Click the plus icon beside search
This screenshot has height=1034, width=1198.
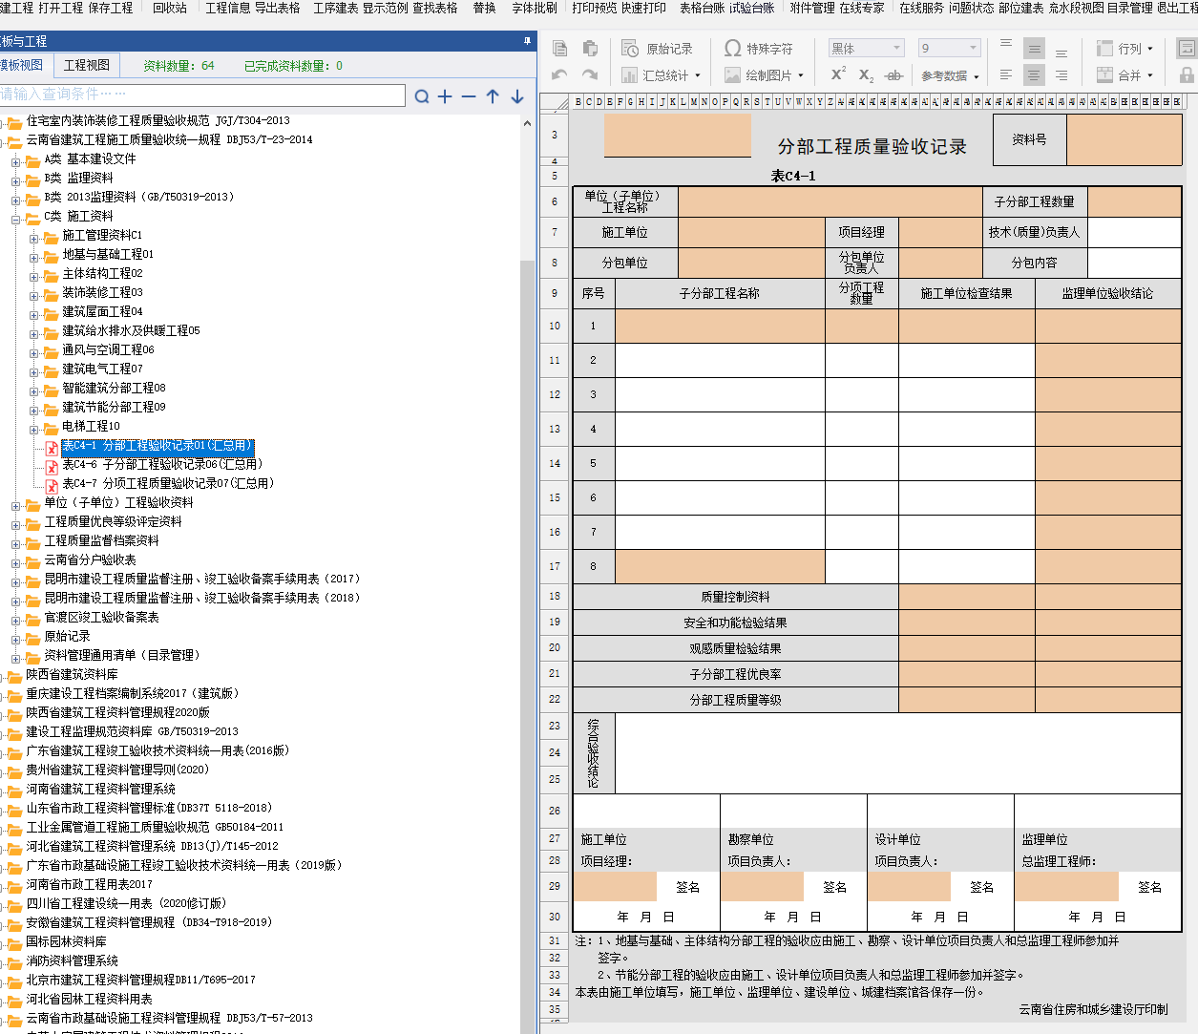click(445, 96)
